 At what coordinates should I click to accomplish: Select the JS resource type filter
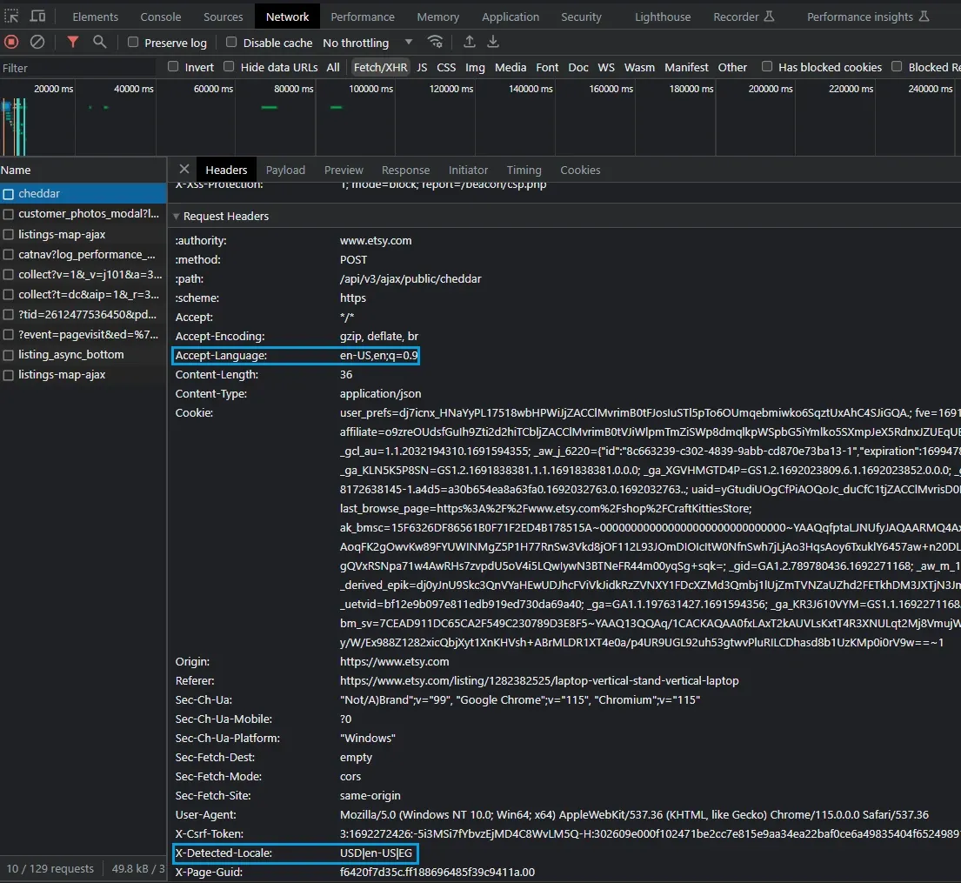(x=422, y=67)
